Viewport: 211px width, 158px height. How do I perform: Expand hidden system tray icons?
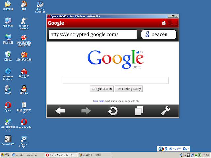tap(185, 155)
